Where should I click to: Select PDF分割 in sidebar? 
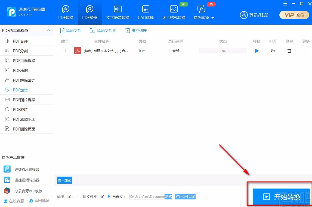pyautogui.click(x=27, y=51)
